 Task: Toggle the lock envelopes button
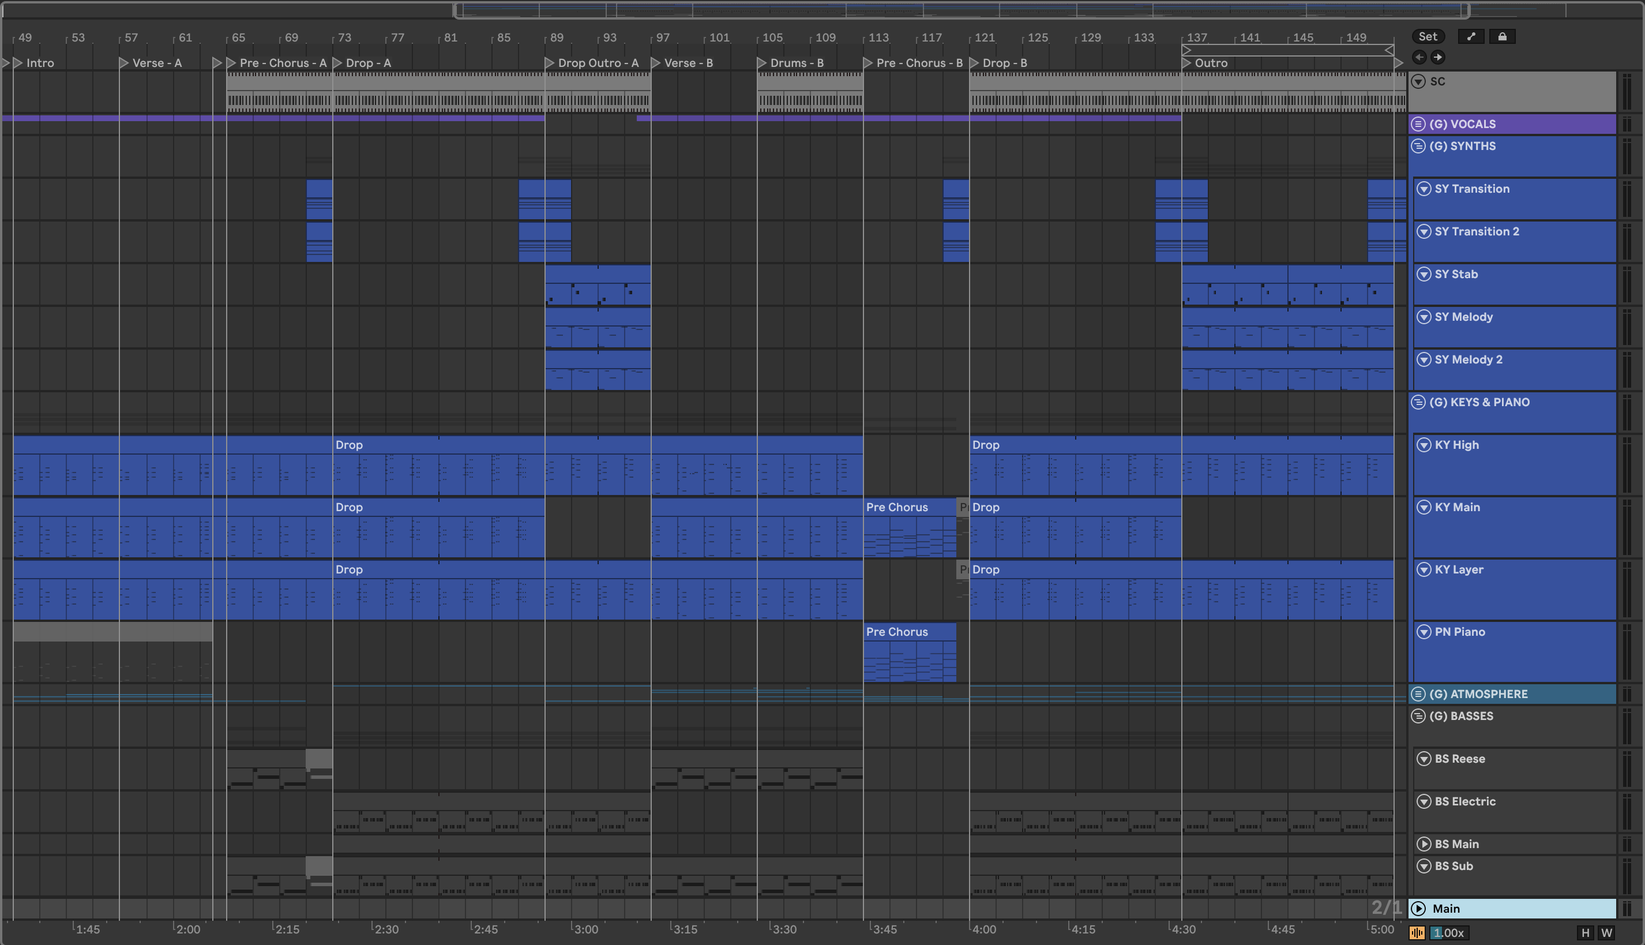click(x=1501, y=36)
